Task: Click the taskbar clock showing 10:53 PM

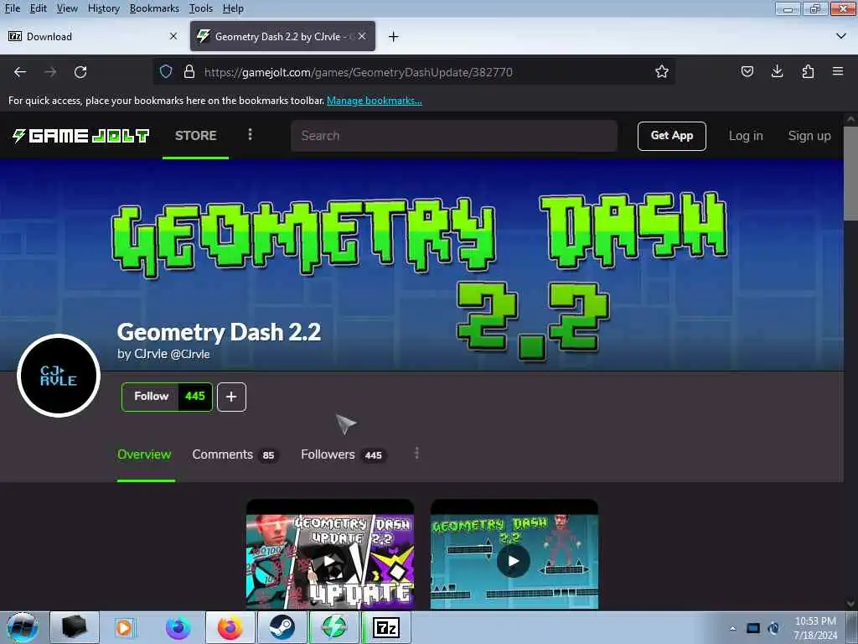Action: (815, 627)
